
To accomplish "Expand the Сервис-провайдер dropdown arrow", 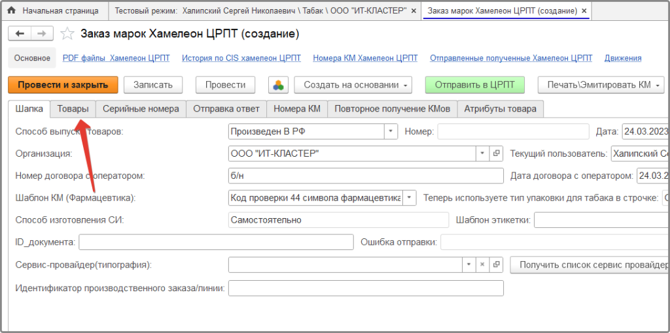I will click(468, 264).
